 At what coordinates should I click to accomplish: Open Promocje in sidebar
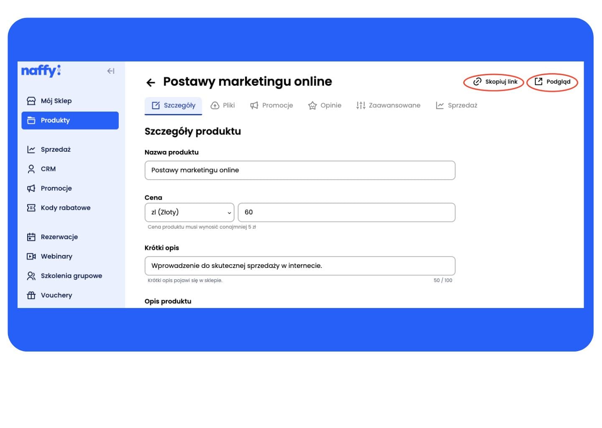pyautogui.click(x=70, y=188)
